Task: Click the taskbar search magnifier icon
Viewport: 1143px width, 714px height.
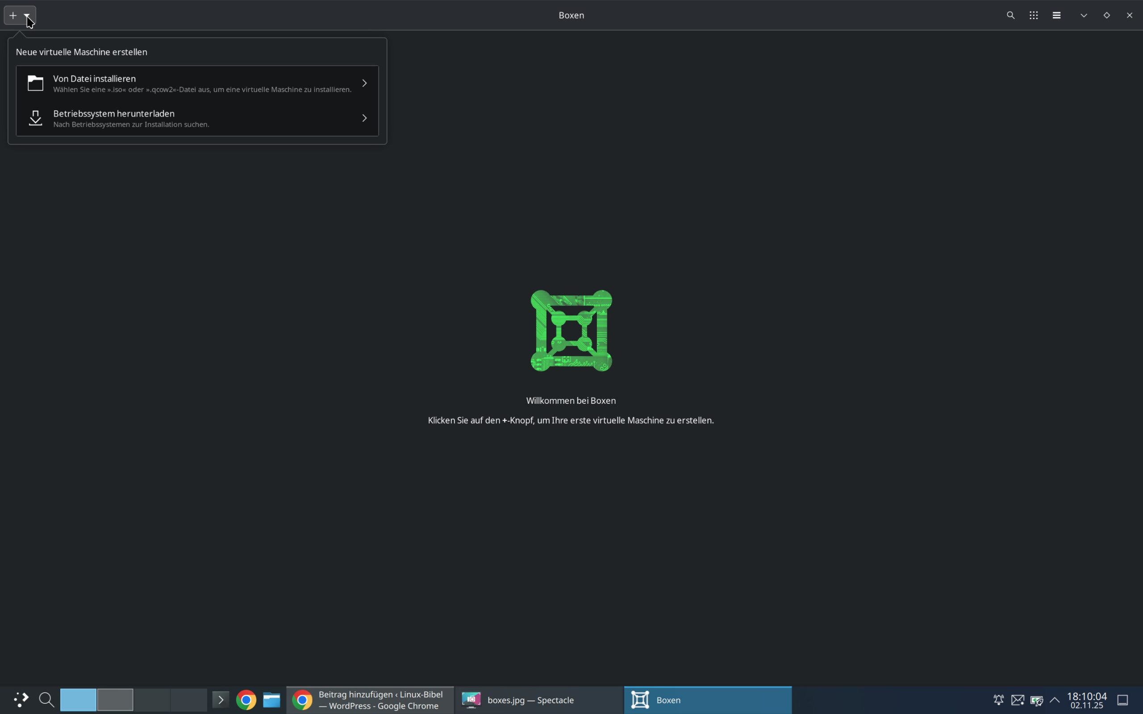Action: tap(46, 700)
